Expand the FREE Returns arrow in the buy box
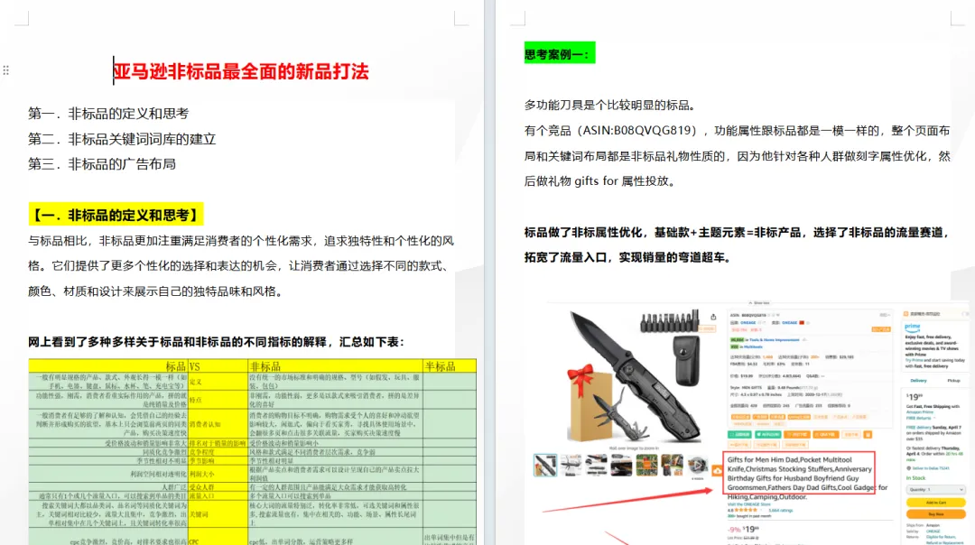Viewport: 975px width, 545px height. pyautogui.click(x=934, y=419)
